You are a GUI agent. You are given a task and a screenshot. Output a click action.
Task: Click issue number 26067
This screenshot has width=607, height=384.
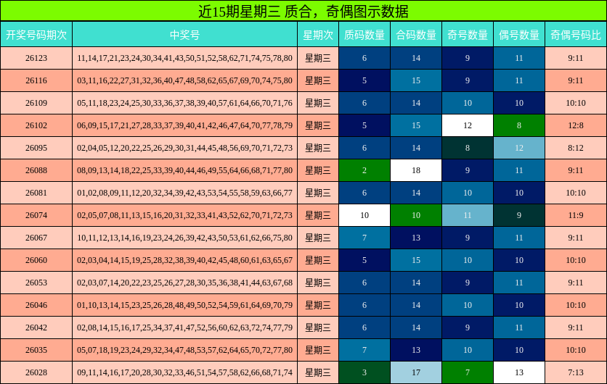click(36, 237)
